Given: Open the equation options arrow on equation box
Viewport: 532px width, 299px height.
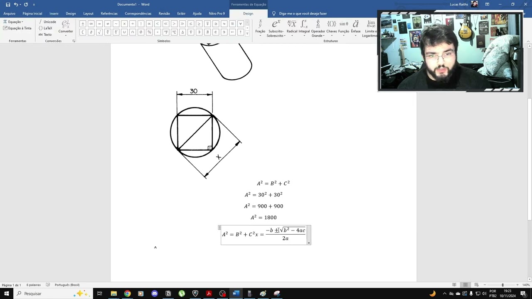Looking at the screenshot, I should tap(309, 243).
